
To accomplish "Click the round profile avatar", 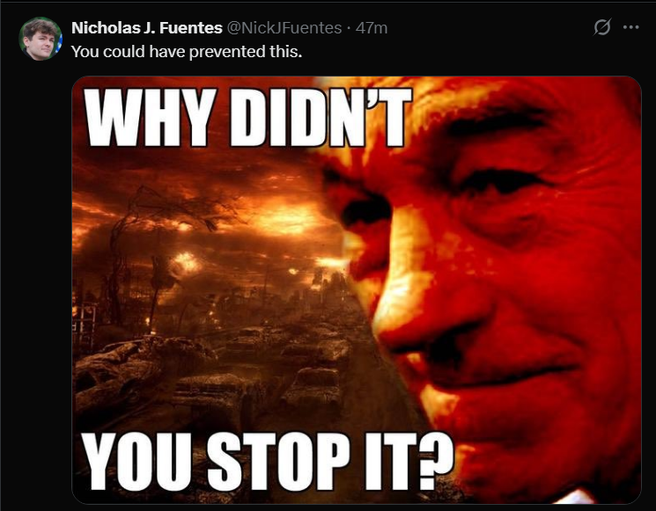I will tap(41, 39).
